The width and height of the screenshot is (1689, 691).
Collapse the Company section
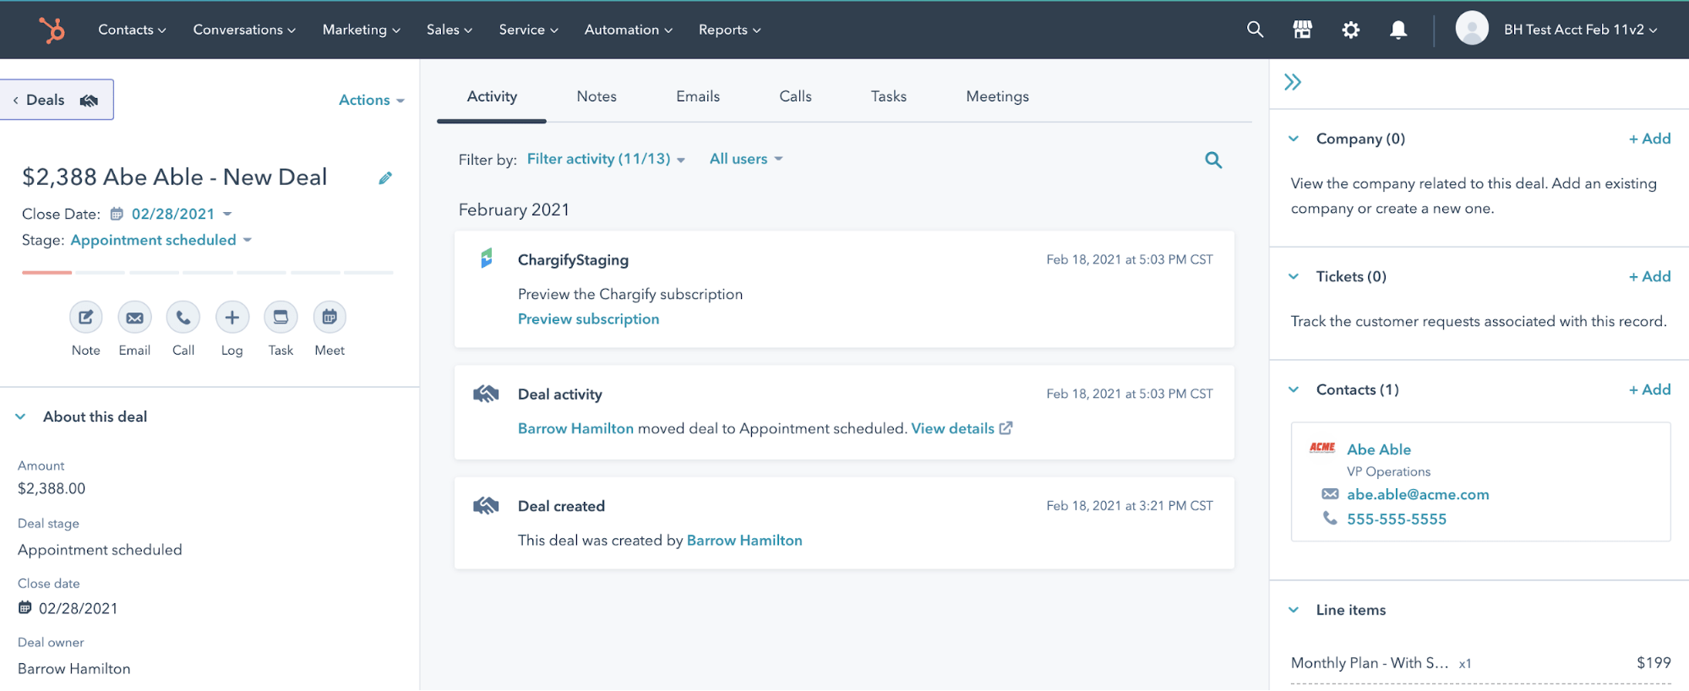point(1294,139)
